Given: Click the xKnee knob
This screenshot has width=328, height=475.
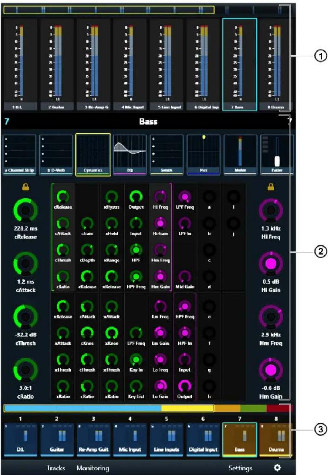Looking at the screenshot, I should point(112,333).
